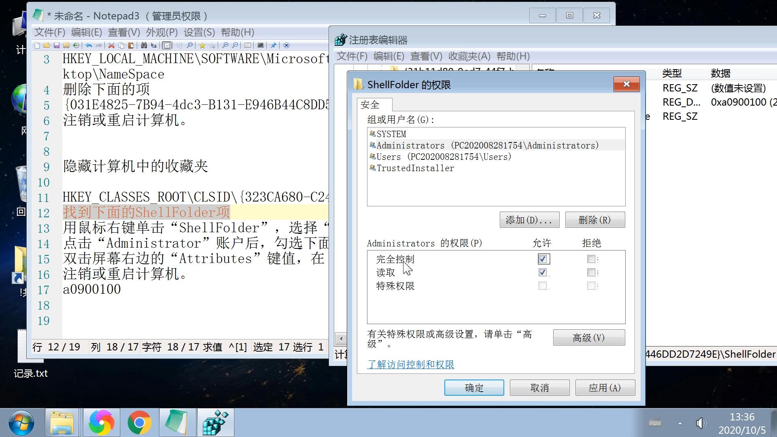The height and width of the screenshot is (437, 777).
Task: Open Registry Editor from the taskbar
Action: click(215, 422)
